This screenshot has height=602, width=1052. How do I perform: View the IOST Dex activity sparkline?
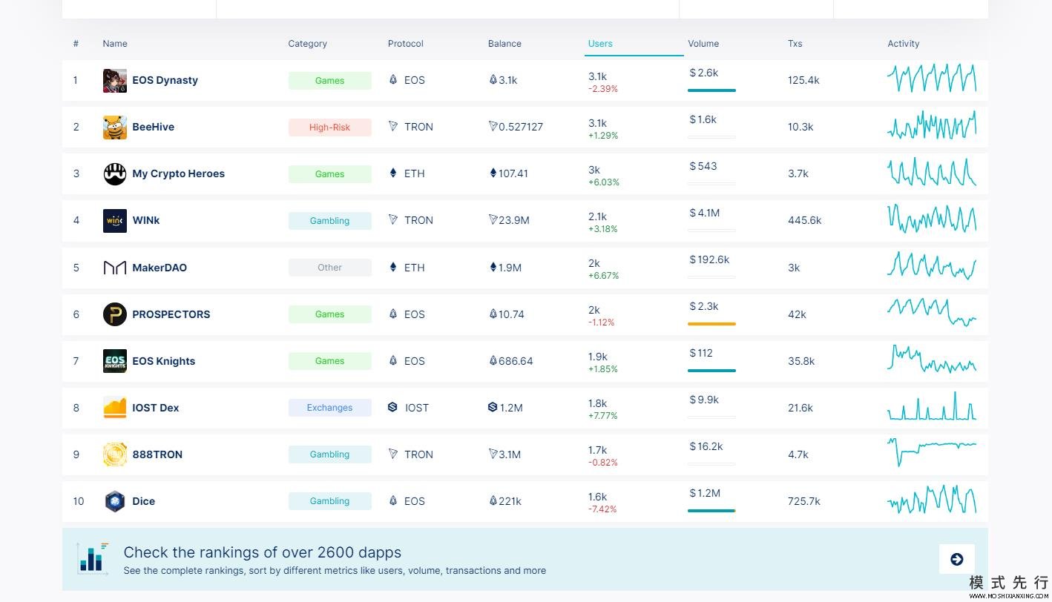[x=932, y=406]
